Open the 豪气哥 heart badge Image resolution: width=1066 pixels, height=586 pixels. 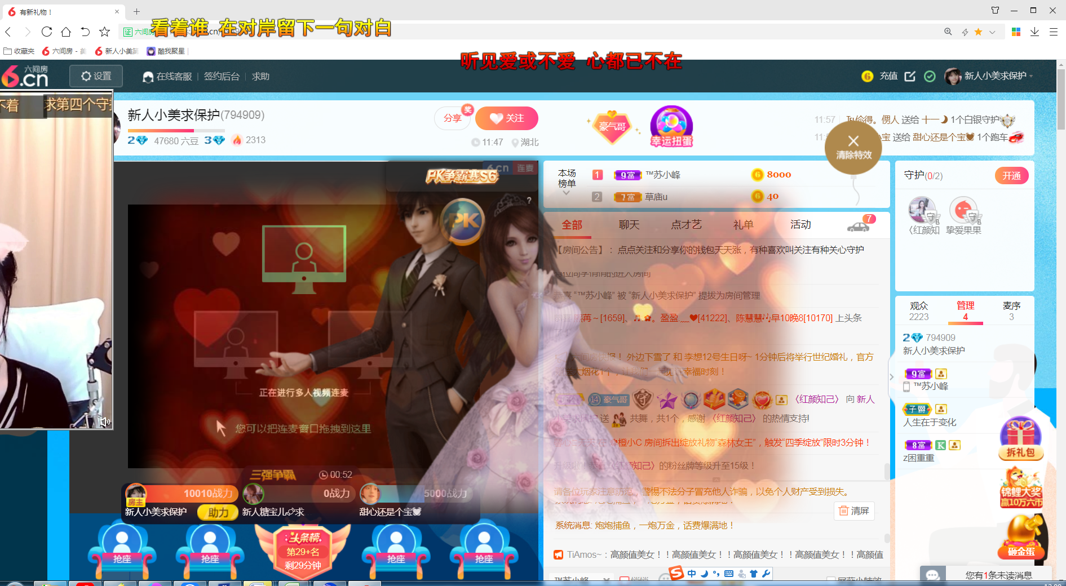pos(612,126)
